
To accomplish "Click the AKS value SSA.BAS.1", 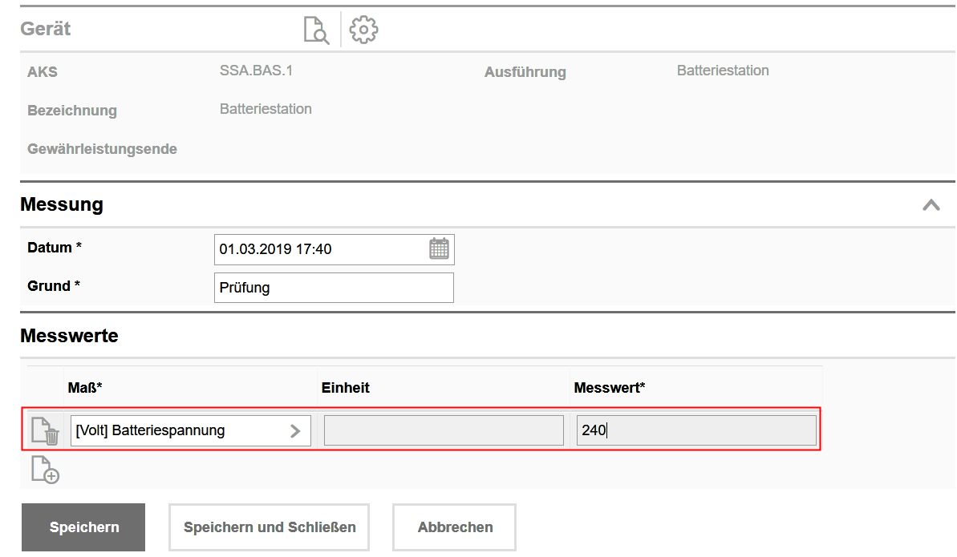I will [256, 71].
